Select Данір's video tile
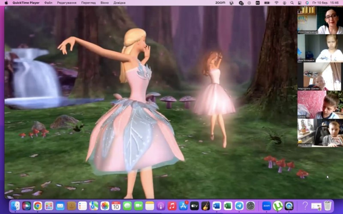 click(320, 104)
